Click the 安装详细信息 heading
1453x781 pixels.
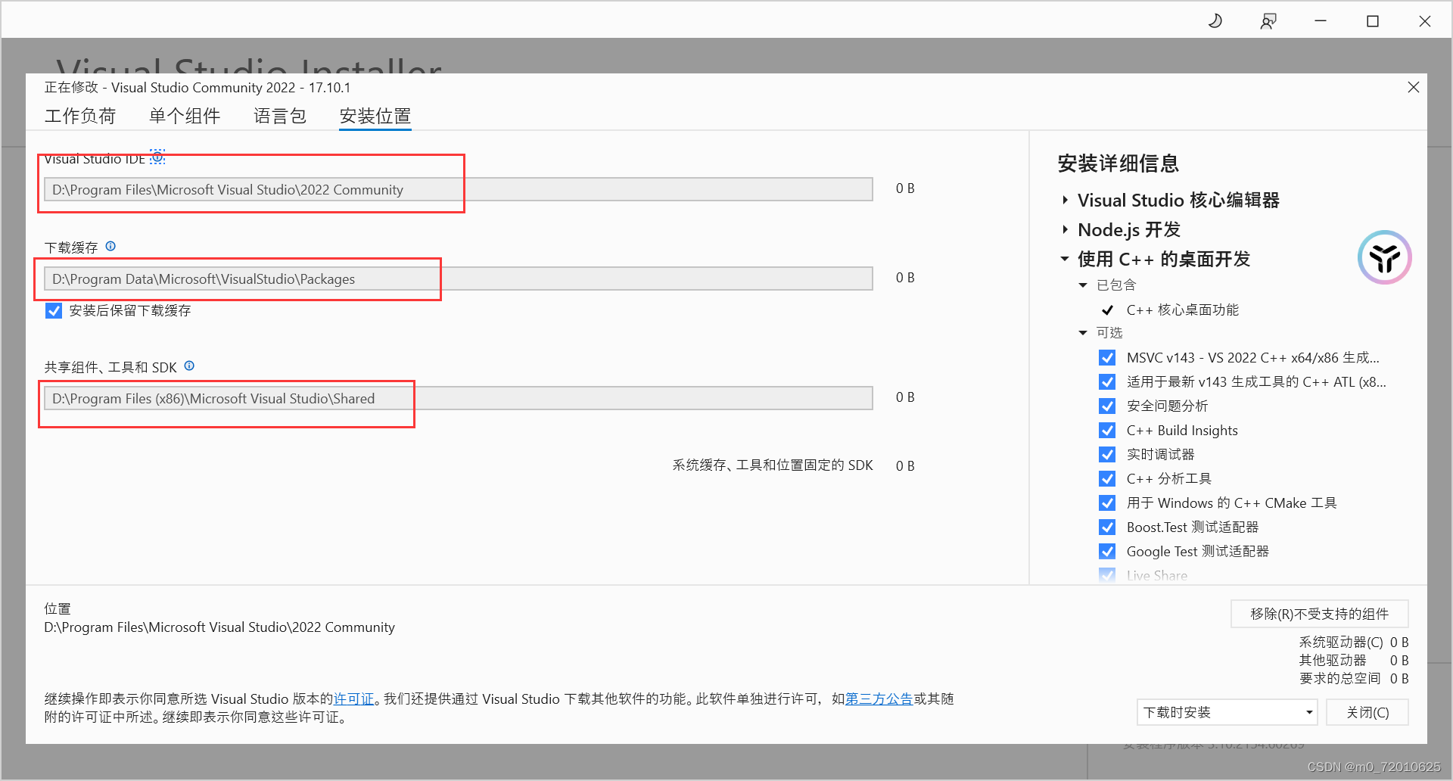pos(1119,163)
